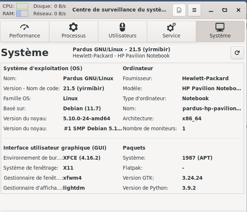Switch to the Processus tab
Image resolution: width=247 pixels, height=212 pixels.
click(x=73, y=32)
